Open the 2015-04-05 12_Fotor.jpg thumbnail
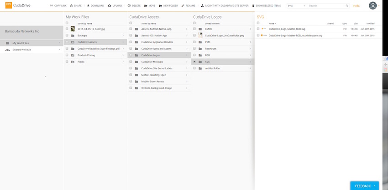This screenshot has height=190, width=388. (73, 29)
